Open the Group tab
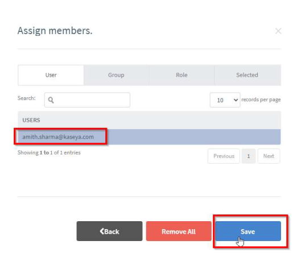Screen dimensions: 293x253 (116, 75)
